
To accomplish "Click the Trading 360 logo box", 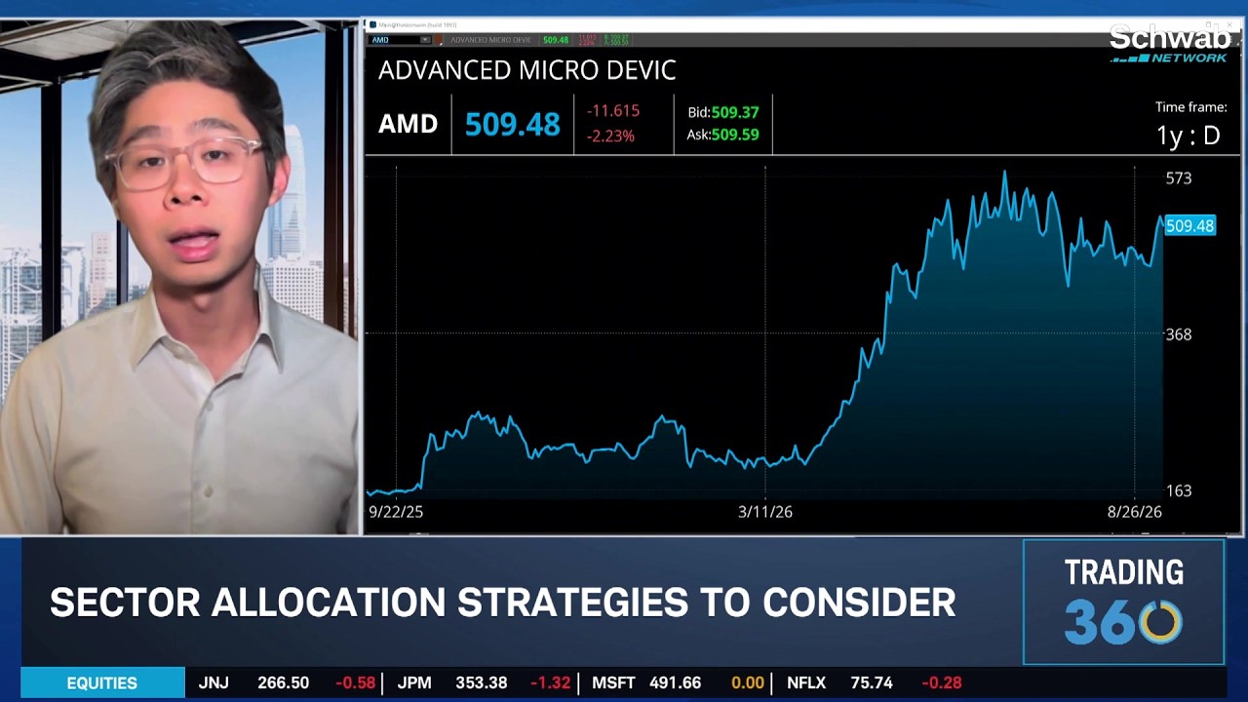I will pos(1123,602).
